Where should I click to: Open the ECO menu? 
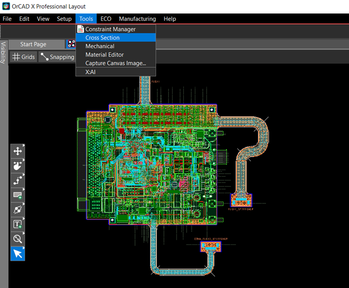(106, 19)
